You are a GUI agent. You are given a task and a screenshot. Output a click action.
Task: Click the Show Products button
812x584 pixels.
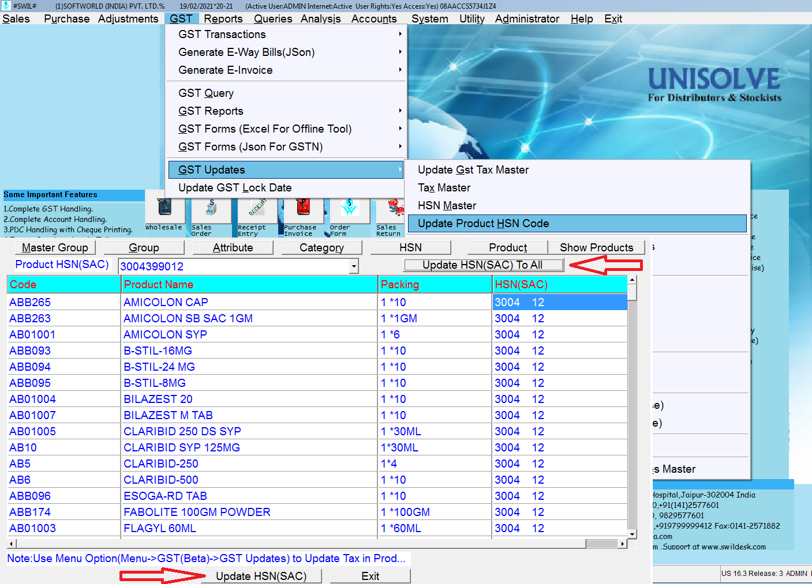[x=596, y=247]
